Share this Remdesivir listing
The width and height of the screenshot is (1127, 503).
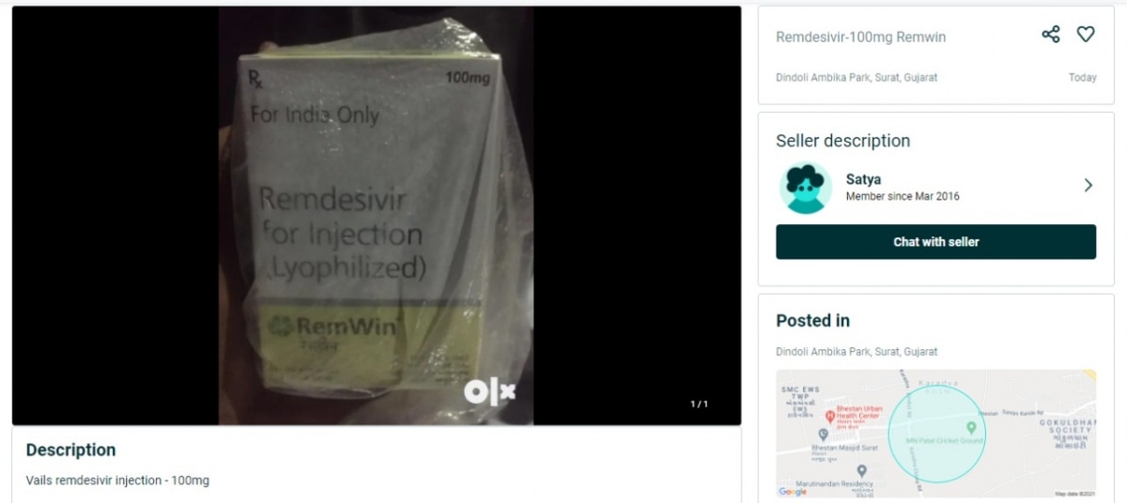[1051, 35]
